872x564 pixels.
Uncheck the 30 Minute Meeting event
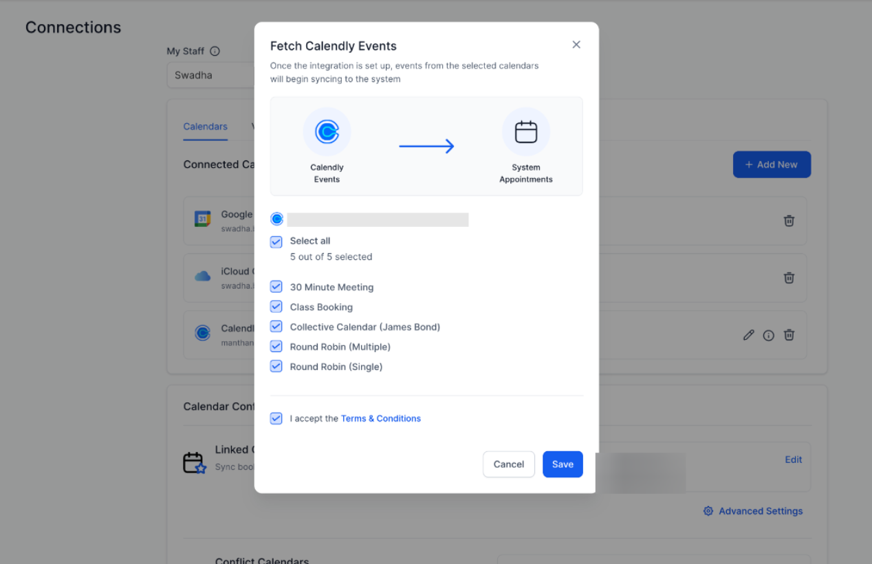pyautogui.click(x=276, y=287)
